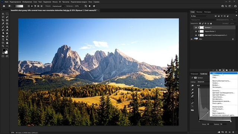Select the Eraser tool
This screenshot has height=134, width=238.
[7, 30]
